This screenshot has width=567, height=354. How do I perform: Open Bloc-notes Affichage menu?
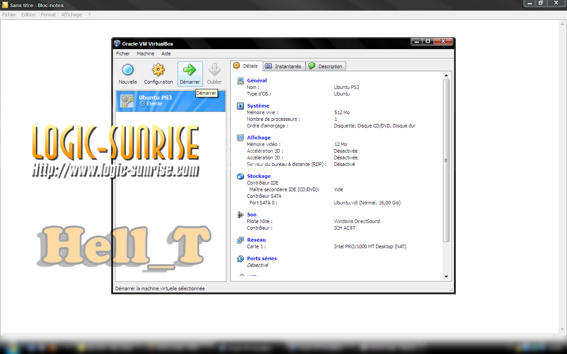click(71, 15)
